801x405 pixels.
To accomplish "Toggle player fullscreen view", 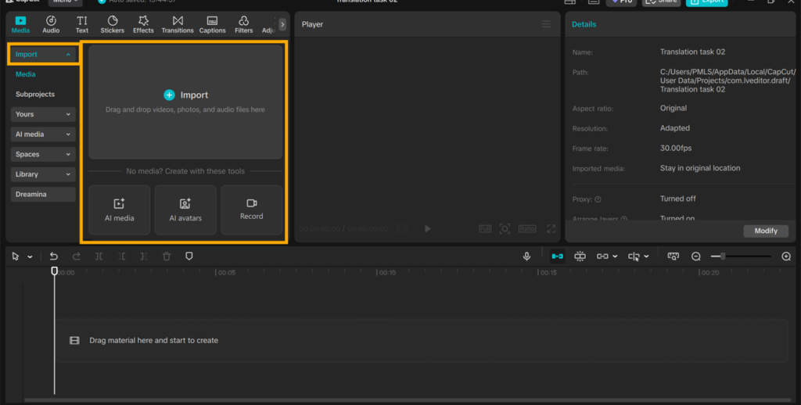I will (x=551, y=229).
